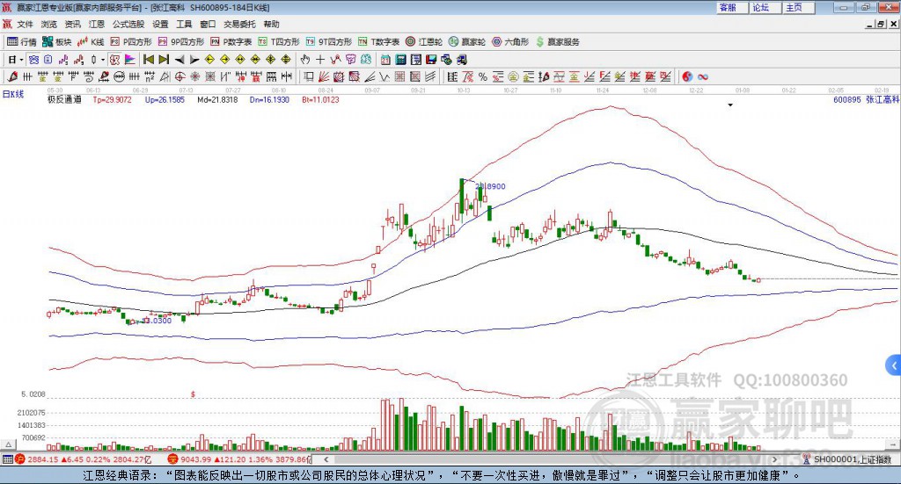The width and height of the screenshot is (901, 484).
Task: Jump to last bar icon
Action: pyautogui.click(x=164, y=60)
